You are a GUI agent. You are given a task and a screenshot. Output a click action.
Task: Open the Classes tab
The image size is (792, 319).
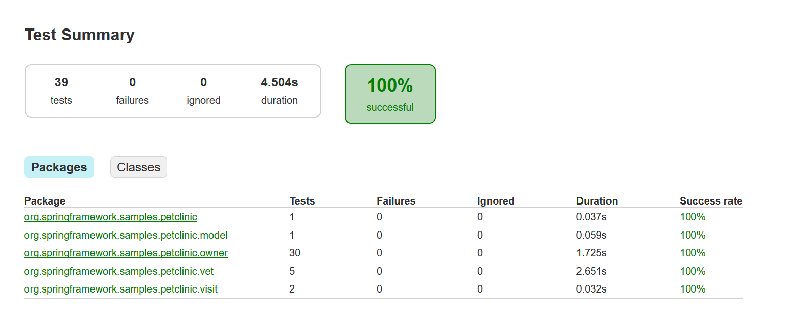[x=138, y=167]
